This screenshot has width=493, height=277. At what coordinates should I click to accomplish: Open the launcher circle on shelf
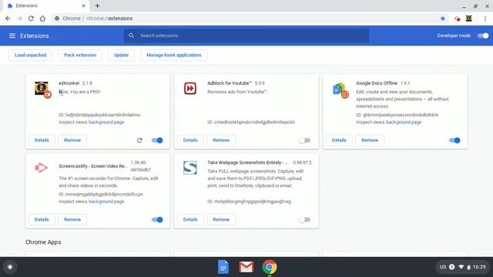click(x=10, y=267)
